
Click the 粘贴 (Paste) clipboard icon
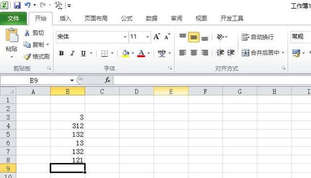coord(12,35)
